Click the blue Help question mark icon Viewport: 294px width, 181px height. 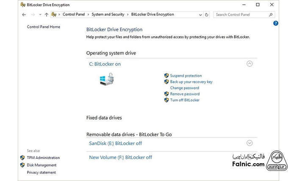276,23
